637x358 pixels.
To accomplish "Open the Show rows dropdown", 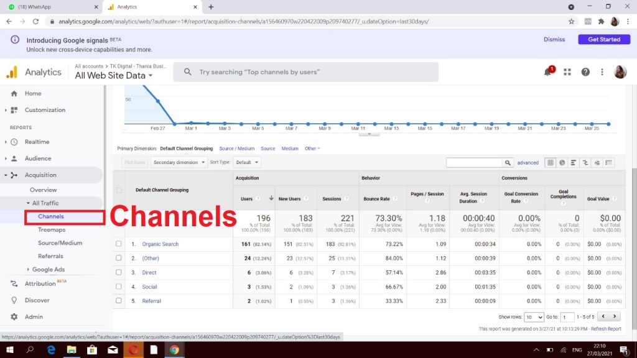I will tap(534, 317).
